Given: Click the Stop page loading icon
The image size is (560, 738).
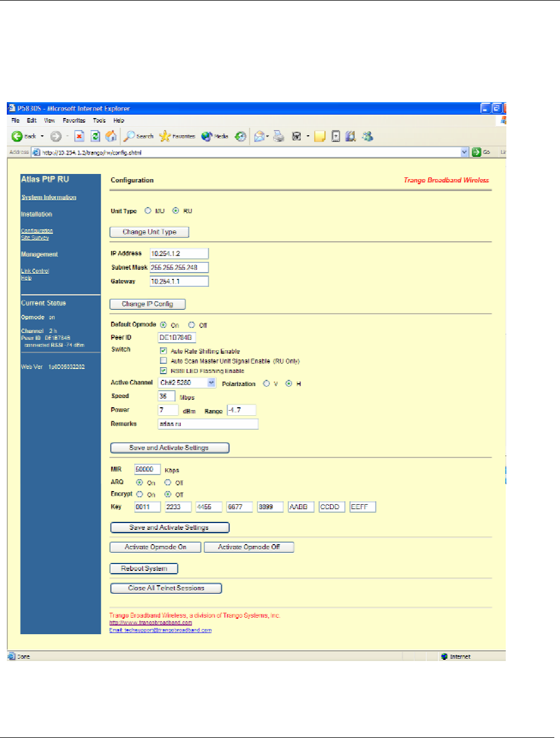Looking at the screenshot, I should (79, 136).
